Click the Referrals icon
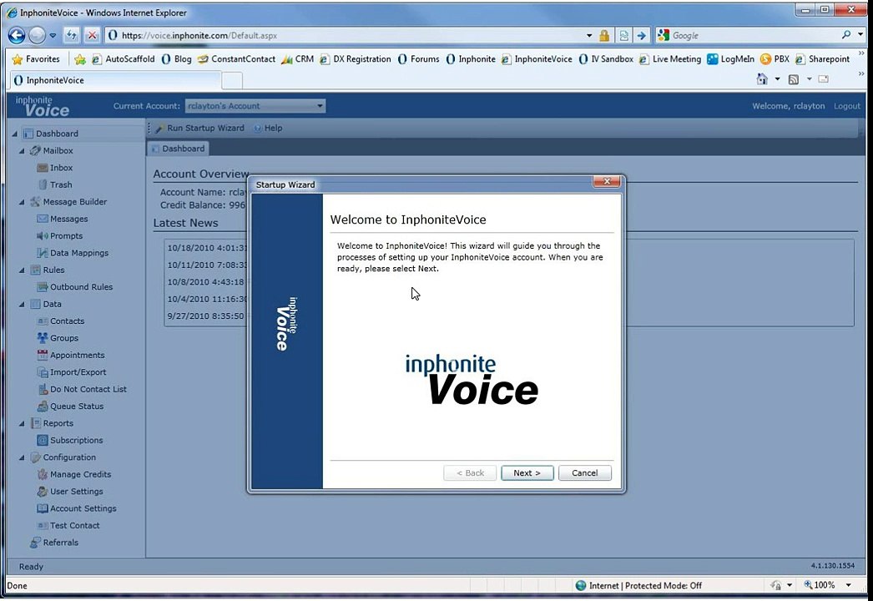Screen dimensions: 873x601 click(x=36, y=543)
